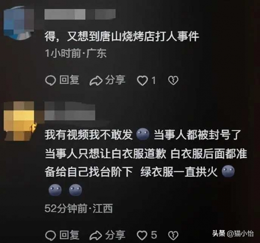Like the 江西 comment that has 5 likes

tap(142, 236)
